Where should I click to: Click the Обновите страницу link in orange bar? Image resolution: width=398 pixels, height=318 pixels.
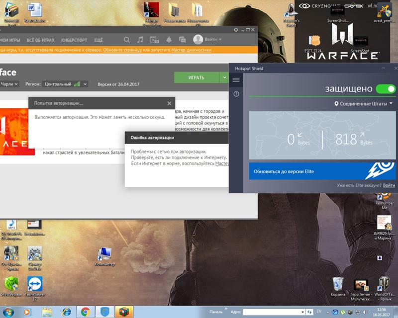tap(122, 50)
